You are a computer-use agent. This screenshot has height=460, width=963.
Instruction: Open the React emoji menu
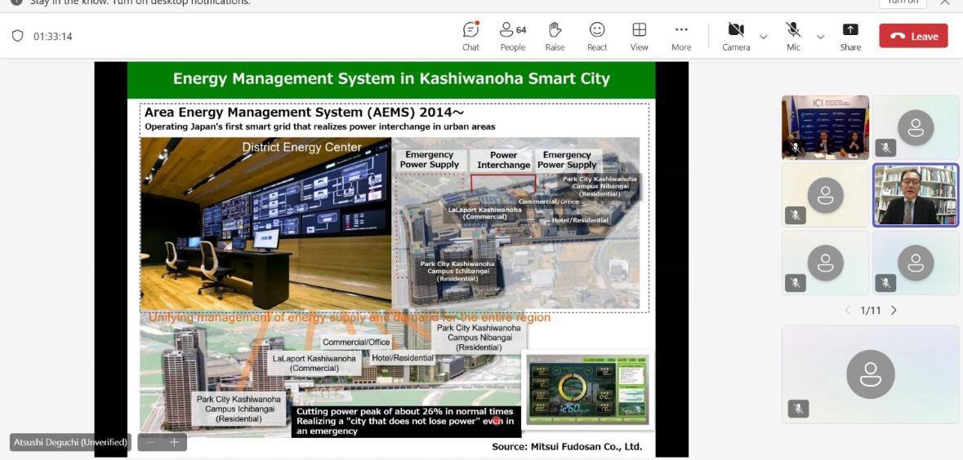[x=596, y=36]
